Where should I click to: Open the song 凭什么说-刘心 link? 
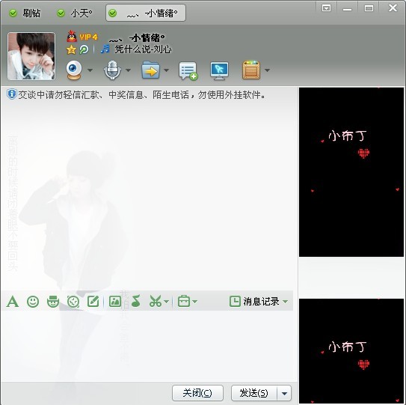point(143,49)
